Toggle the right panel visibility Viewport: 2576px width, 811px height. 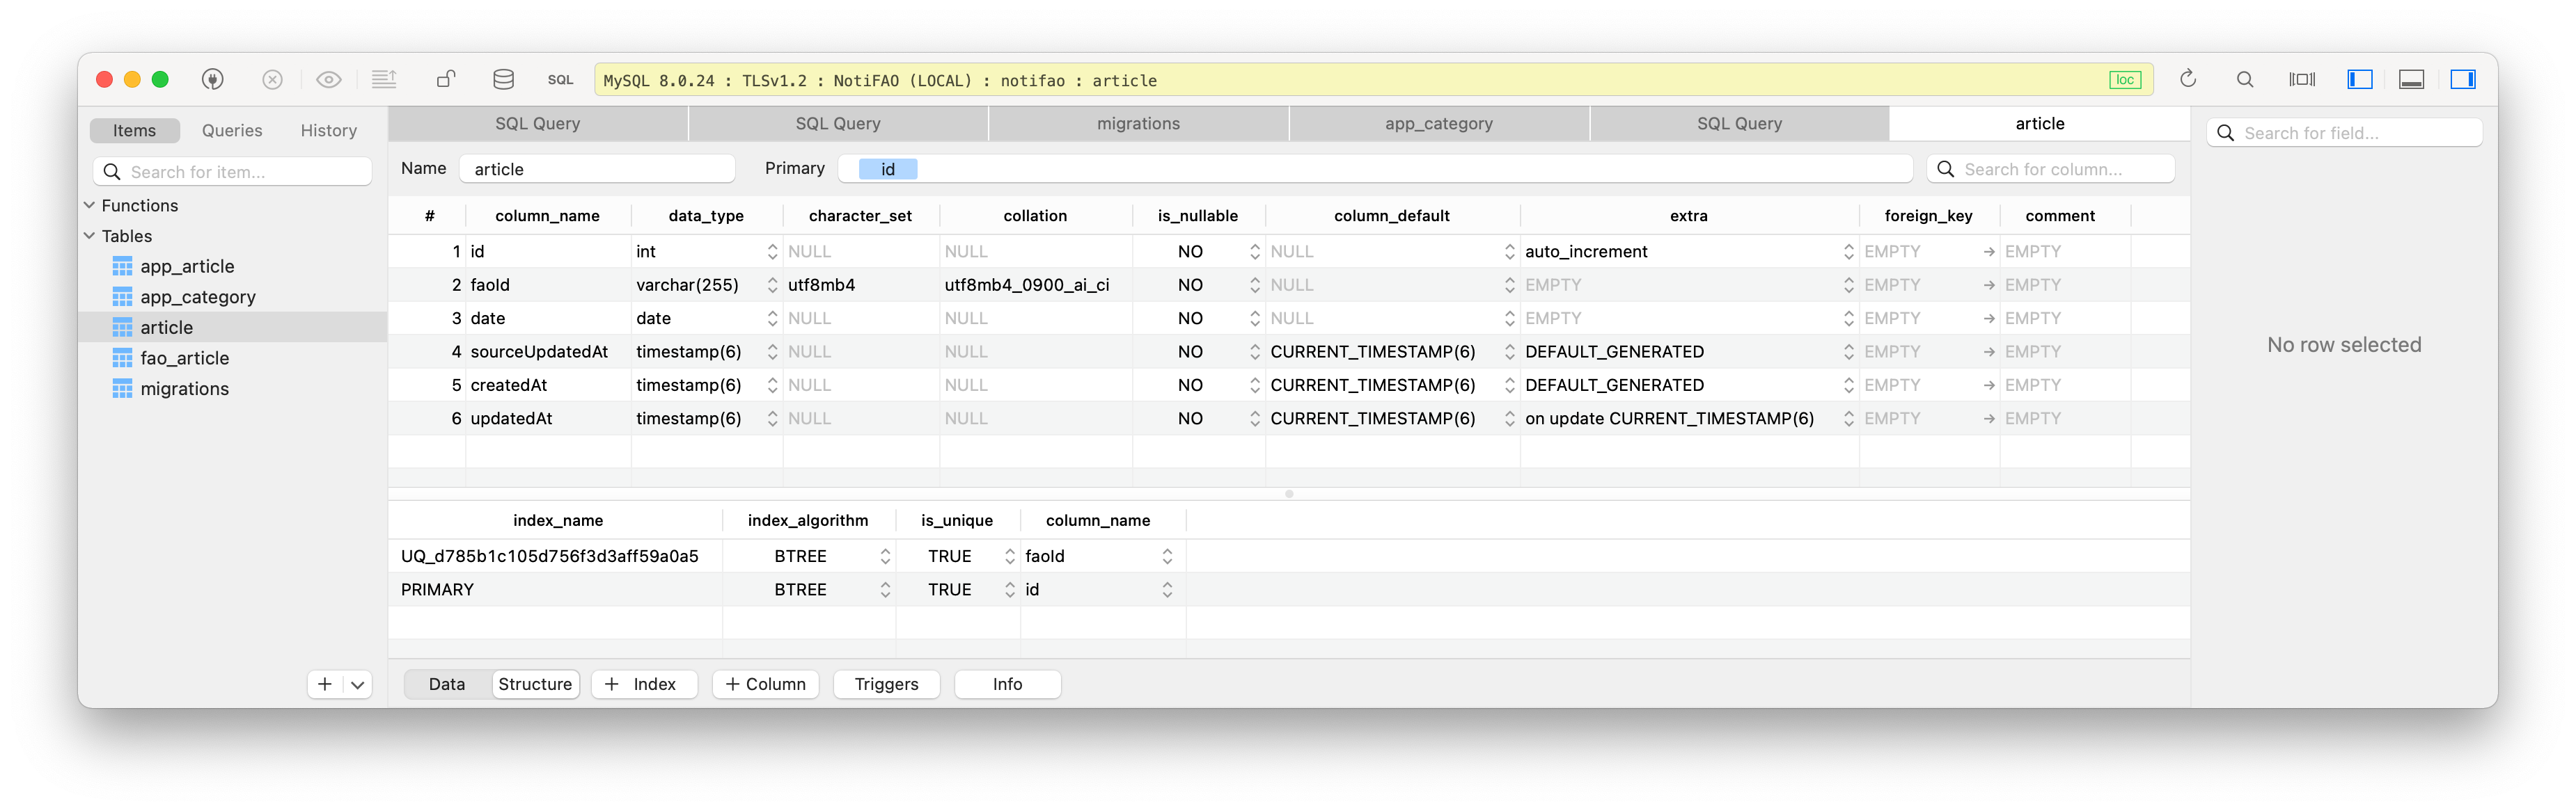2464,79
